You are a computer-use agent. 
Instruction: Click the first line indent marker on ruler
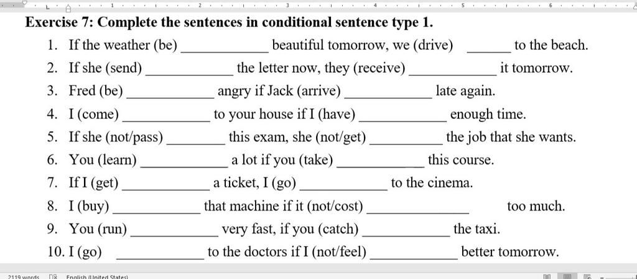click(x=25, y=2)
